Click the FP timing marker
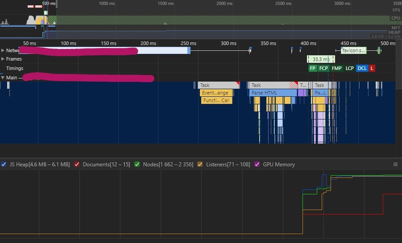Image resolution: width=402 pixels, height=243 pixels. pyautogui.click(x=313, y=68)
